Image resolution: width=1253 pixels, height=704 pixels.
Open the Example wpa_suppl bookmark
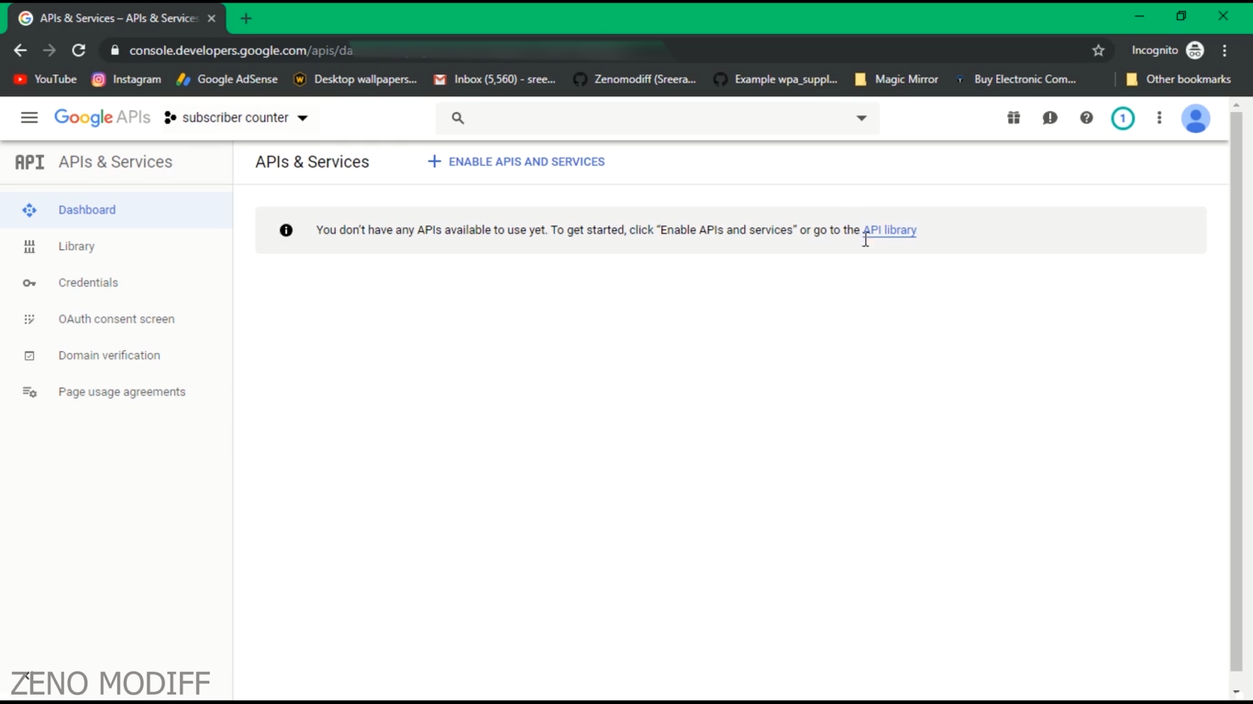pyautogui.click(x=776, y=80)
